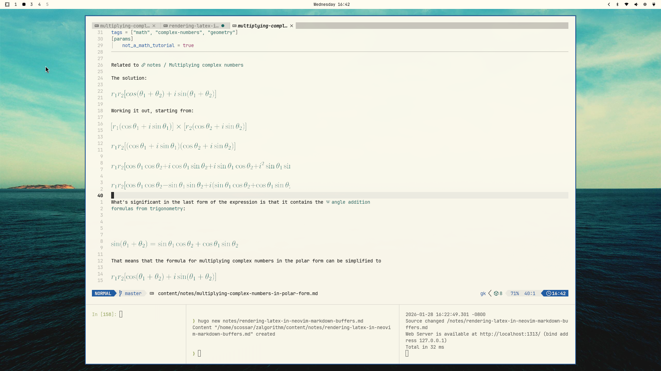Follow the Multiplying complex numbers notes link
This screenshot has height=371, width=661.
click(x=206, y=65)
